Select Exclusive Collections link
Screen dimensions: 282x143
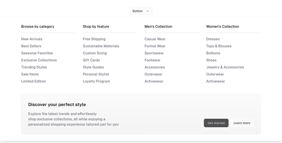click(39, 60)
